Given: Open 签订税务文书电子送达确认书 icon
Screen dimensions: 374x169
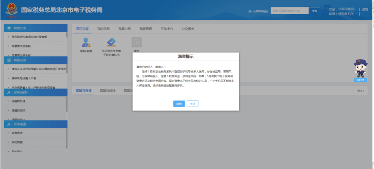Looking at the screenshot, I should point(112,42).
